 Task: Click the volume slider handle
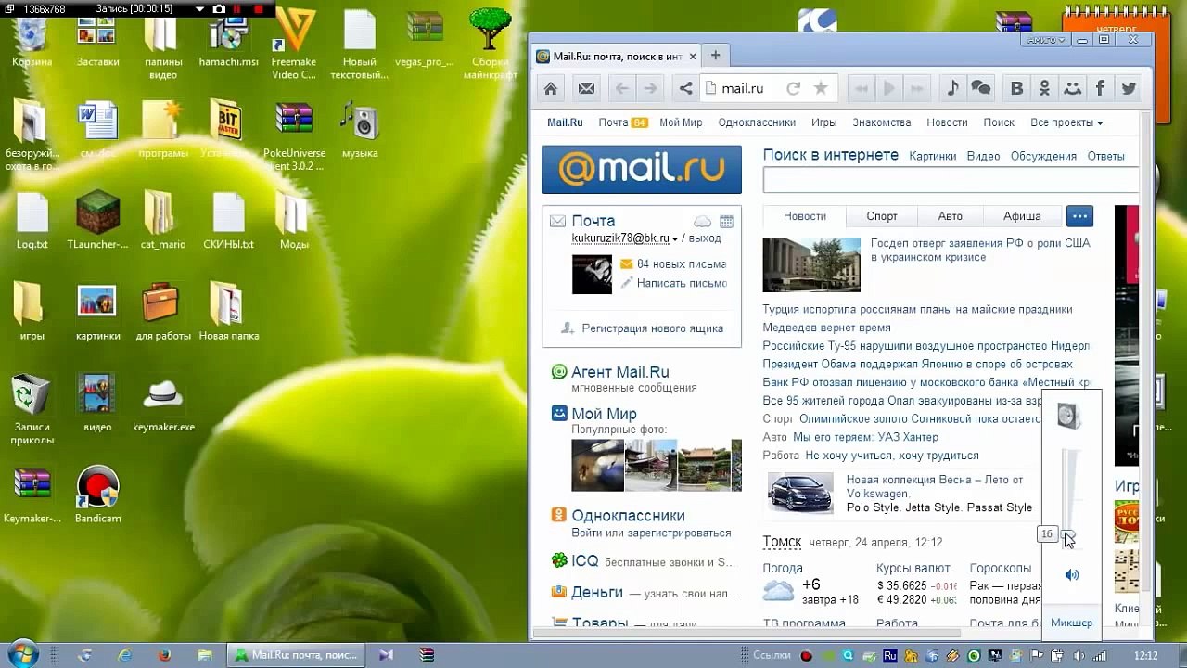coord(1069,534)
